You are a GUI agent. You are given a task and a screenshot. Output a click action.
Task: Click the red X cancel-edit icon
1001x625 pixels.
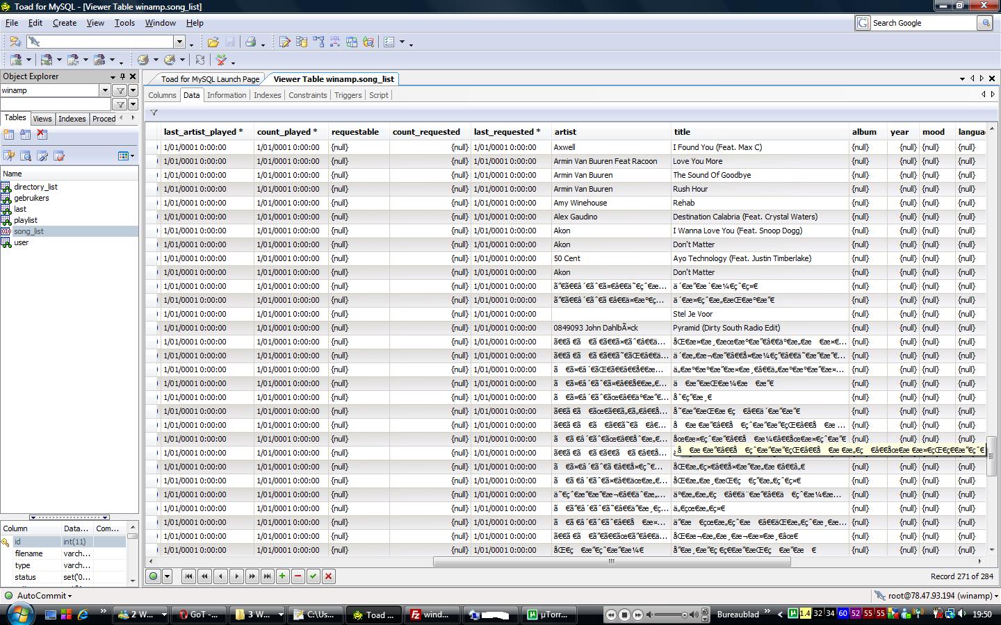(x=329, y=576)
